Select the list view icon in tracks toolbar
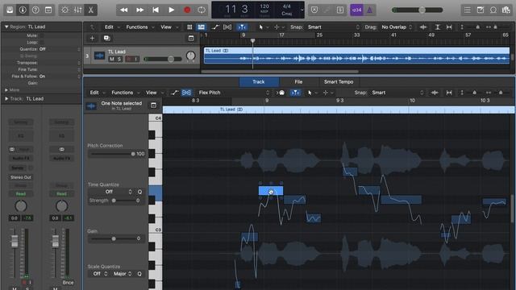The image size is (516, 290). 201,27
